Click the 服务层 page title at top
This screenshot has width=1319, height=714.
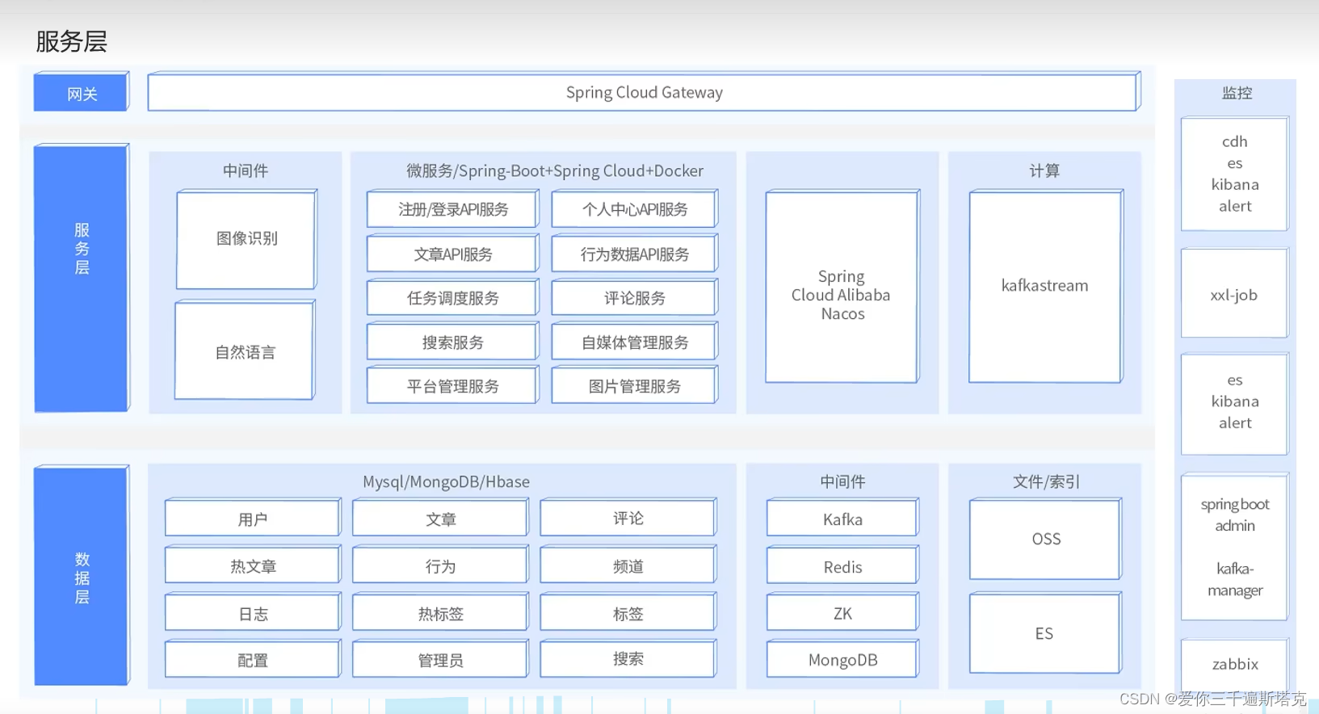pos(71,41)
